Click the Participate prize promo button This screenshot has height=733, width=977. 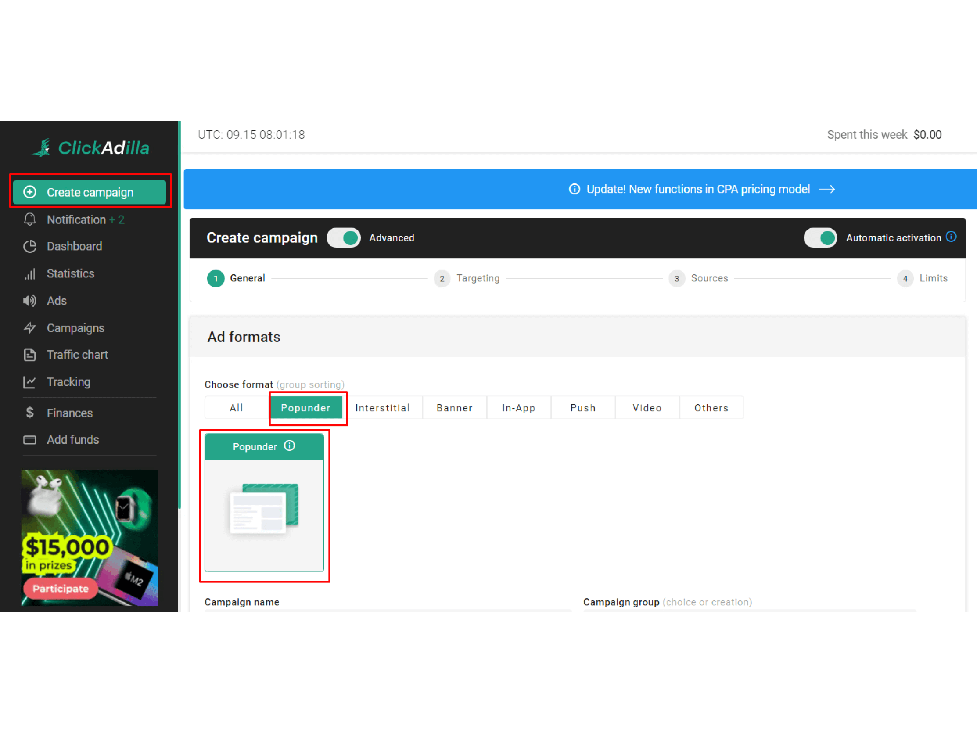tap(61, 589)
